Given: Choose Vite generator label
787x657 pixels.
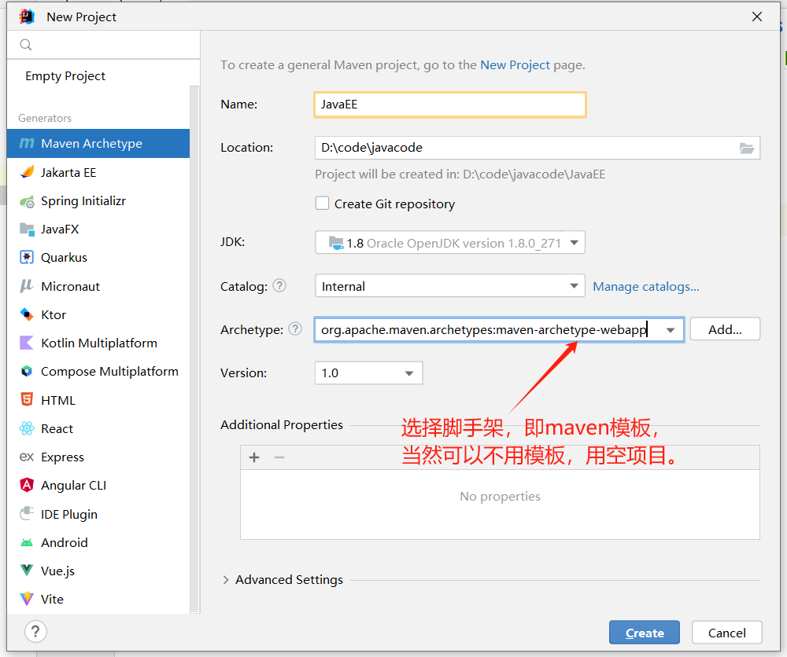Looking at the screenshot, I should coord(52,600).
